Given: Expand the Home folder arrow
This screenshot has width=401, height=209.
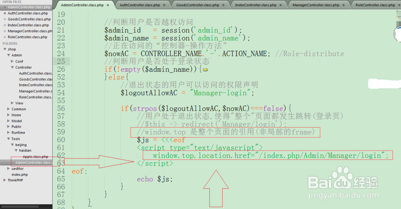Looking at the screenshot, I should coord(8,115).
